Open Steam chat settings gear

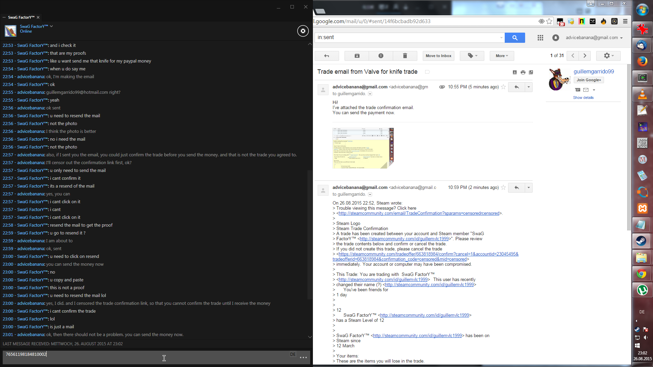point(303,31)
